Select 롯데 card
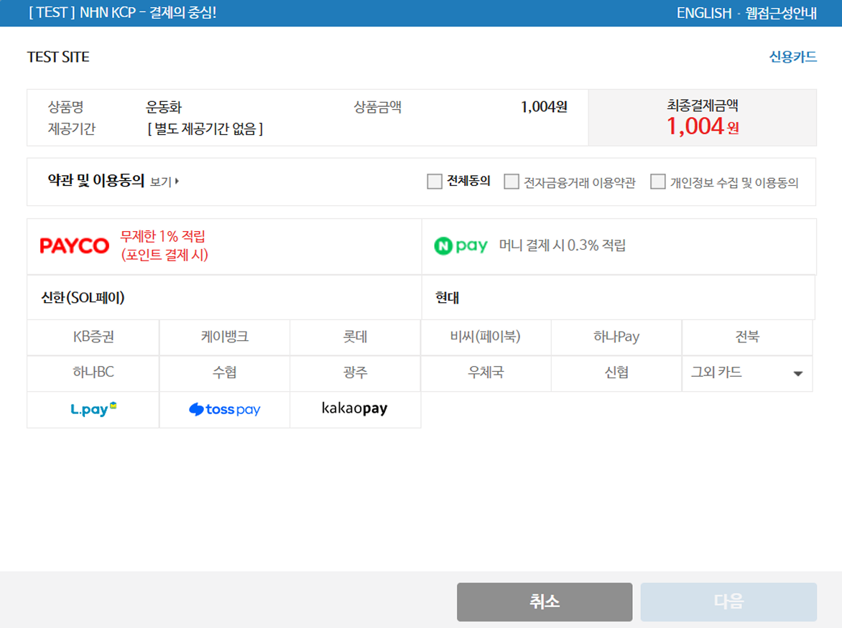 355,337
